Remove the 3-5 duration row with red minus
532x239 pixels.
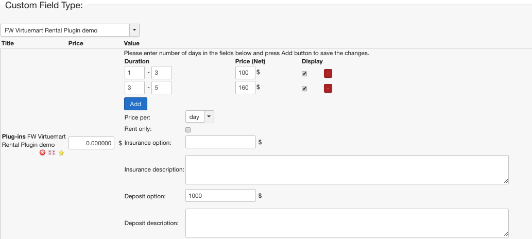pyautogui.click(x=328, y=88)
